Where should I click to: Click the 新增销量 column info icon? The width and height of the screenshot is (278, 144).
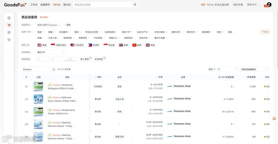pos(245,77)
